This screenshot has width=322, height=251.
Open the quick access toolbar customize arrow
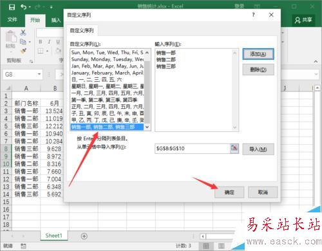click(x=52, y=7)
